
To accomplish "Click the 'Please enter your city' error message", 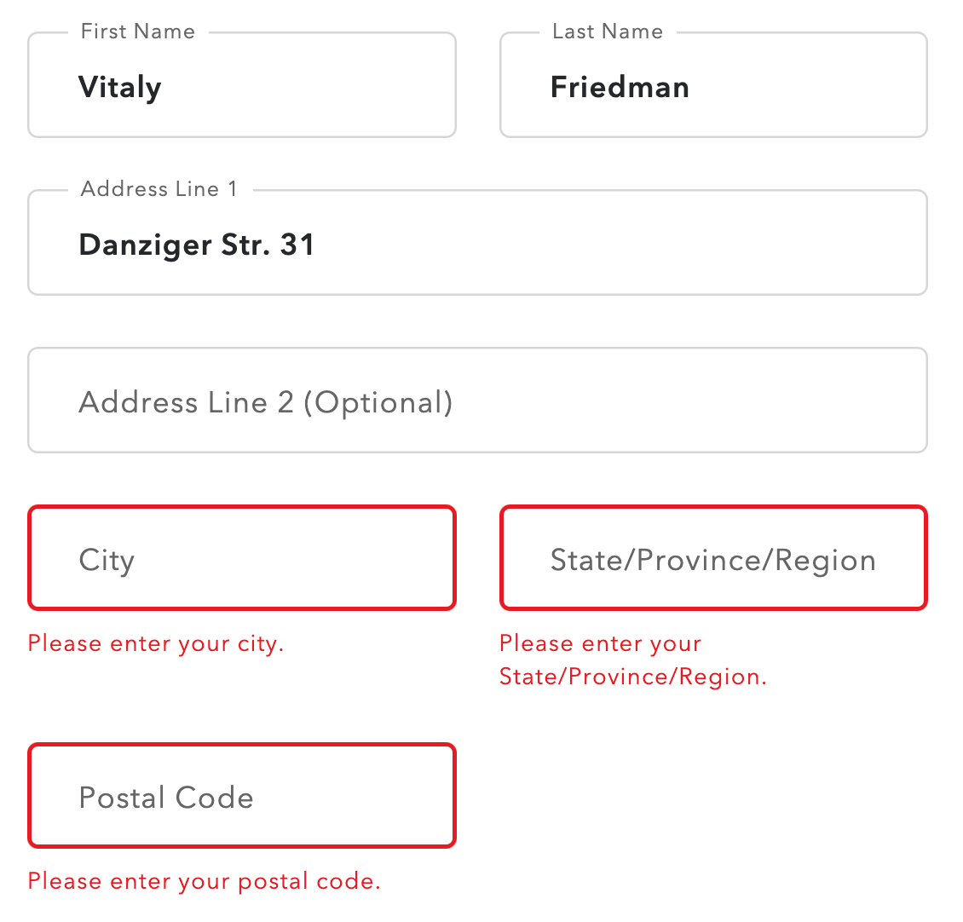I will [156, 643].
